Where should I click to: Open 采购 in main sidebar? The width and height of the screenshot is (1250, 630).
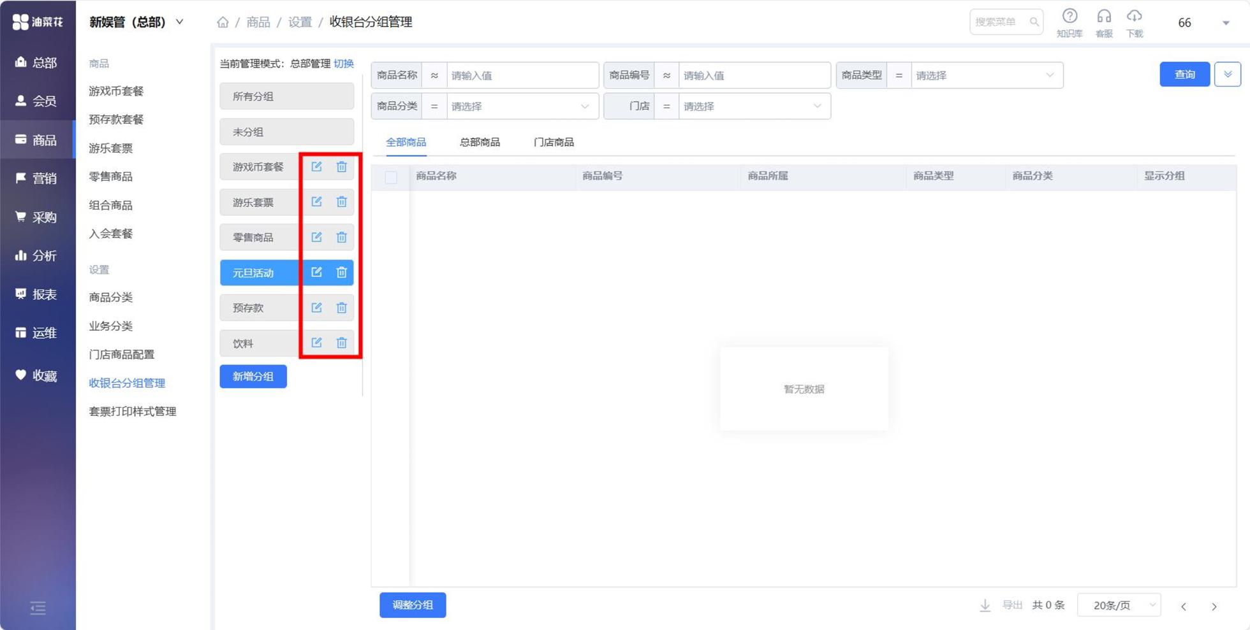(36, 217)
